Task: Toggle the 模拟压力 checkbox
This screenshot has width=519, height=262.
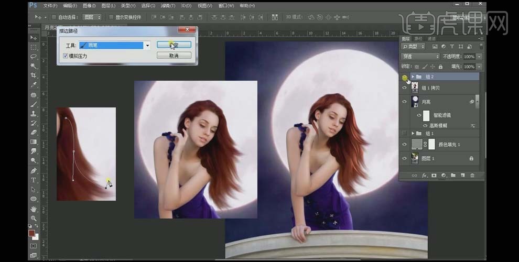Action: coord(65,56)
